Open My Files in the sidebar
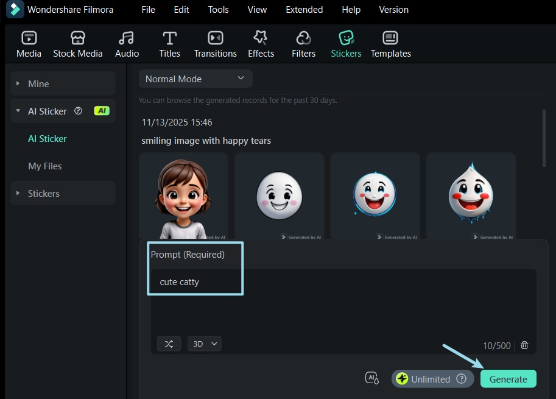The image size is (556, 399). point(45,166)
